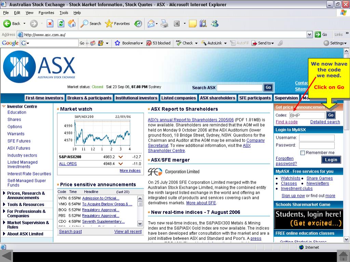Click the Search ASX input field
350x262 pixels.
pos(240,88)
